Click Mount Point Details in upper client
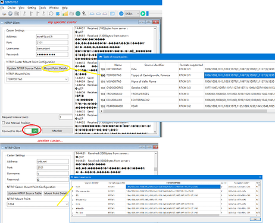The height and width of the screenshot is (223, 275). [55, 68]
